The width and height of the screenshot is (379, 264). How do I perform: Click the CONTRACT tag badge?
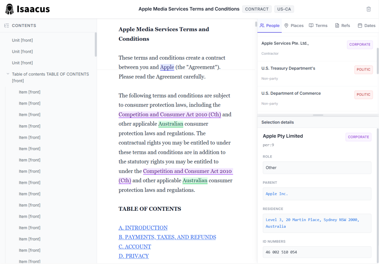256,9
